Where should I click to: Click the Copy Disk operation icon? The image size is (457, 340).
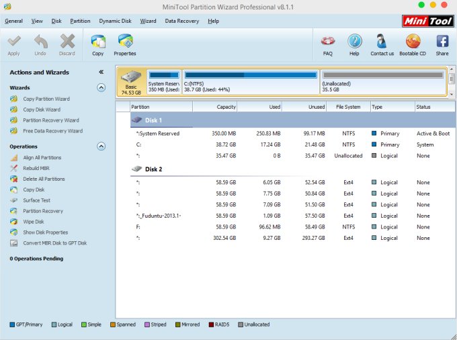(x=13, y=189)
